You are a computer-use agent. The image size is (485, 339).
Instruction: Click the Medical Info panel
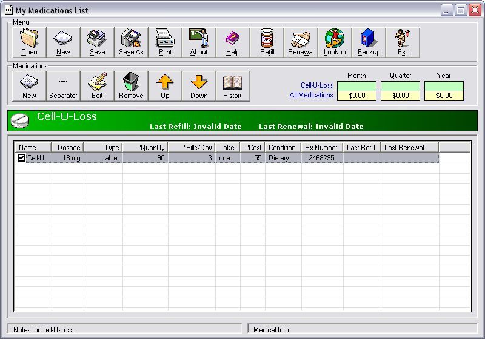(363, 329)
